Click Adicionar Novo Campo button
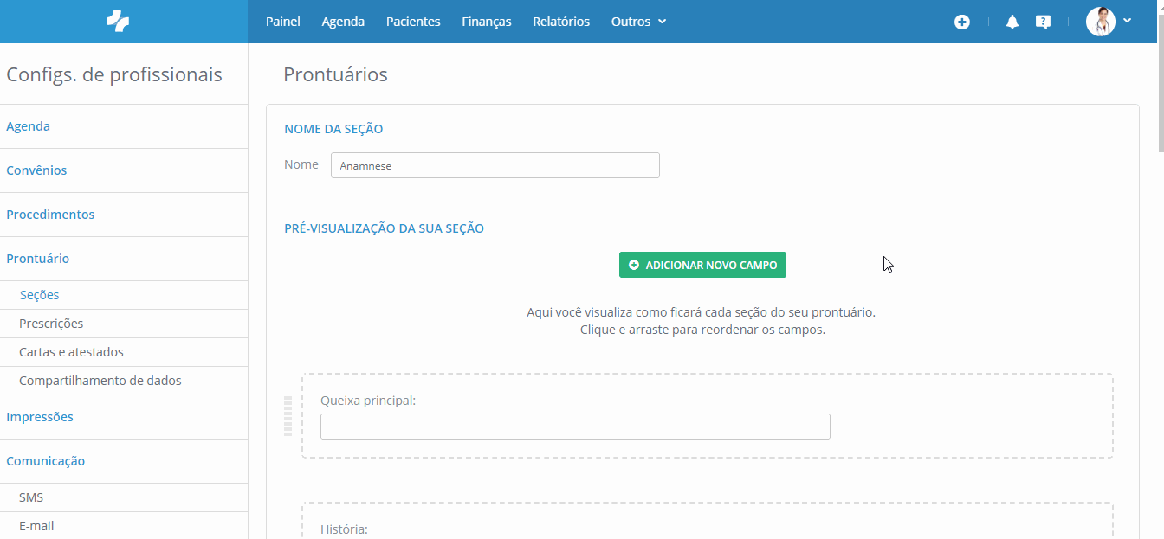Viewport: 1164px width, 539px height. click(x=702, y=265)
